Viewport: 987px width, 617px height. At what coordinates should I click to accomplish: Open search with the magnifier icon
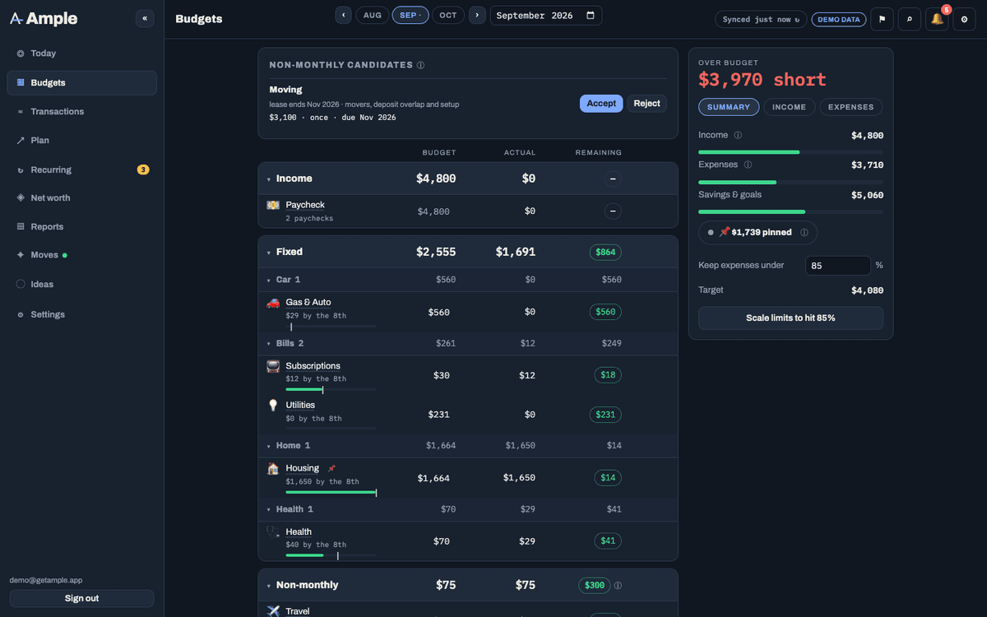[x=909, y=19]
